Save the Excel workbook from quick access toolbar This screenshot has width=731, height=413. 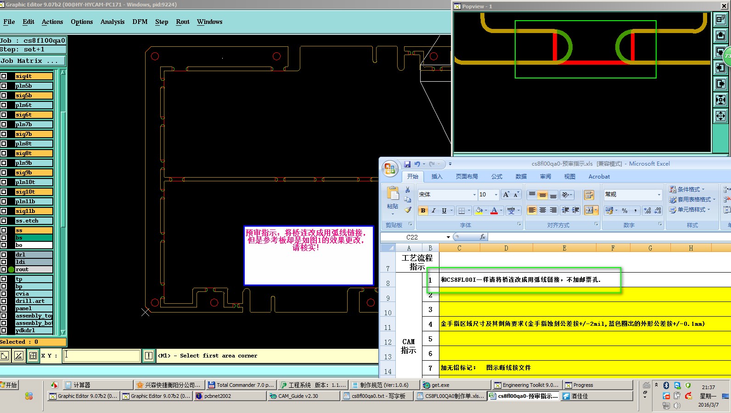(x=407, y=164)
